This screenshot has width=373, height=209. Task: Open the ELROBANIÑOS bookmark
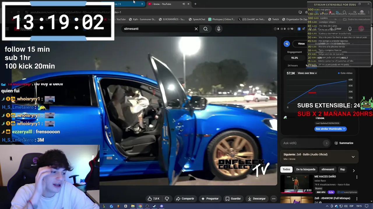coord(172,19)
